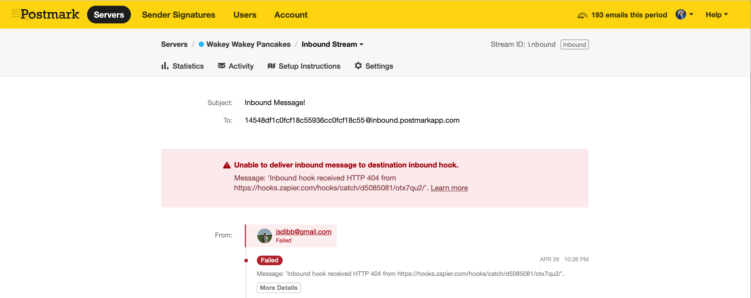Go to Sender Signatures

(178, 15)
